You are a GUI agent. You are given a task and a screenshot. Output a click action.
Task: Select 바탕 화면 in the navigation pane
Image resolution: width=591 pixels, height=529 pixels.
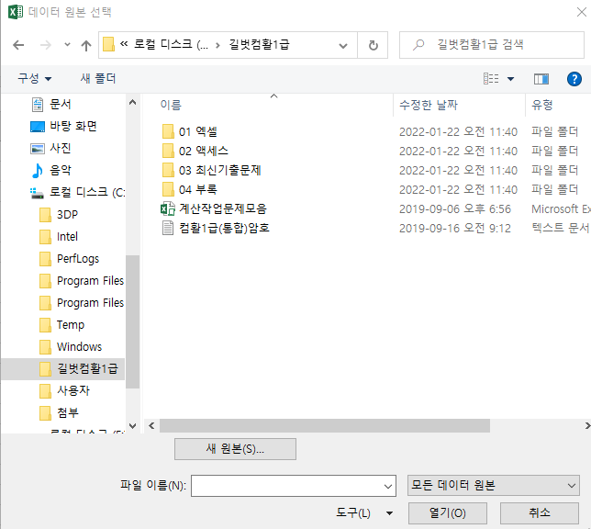pyautogui.click(x=72, y=126)
